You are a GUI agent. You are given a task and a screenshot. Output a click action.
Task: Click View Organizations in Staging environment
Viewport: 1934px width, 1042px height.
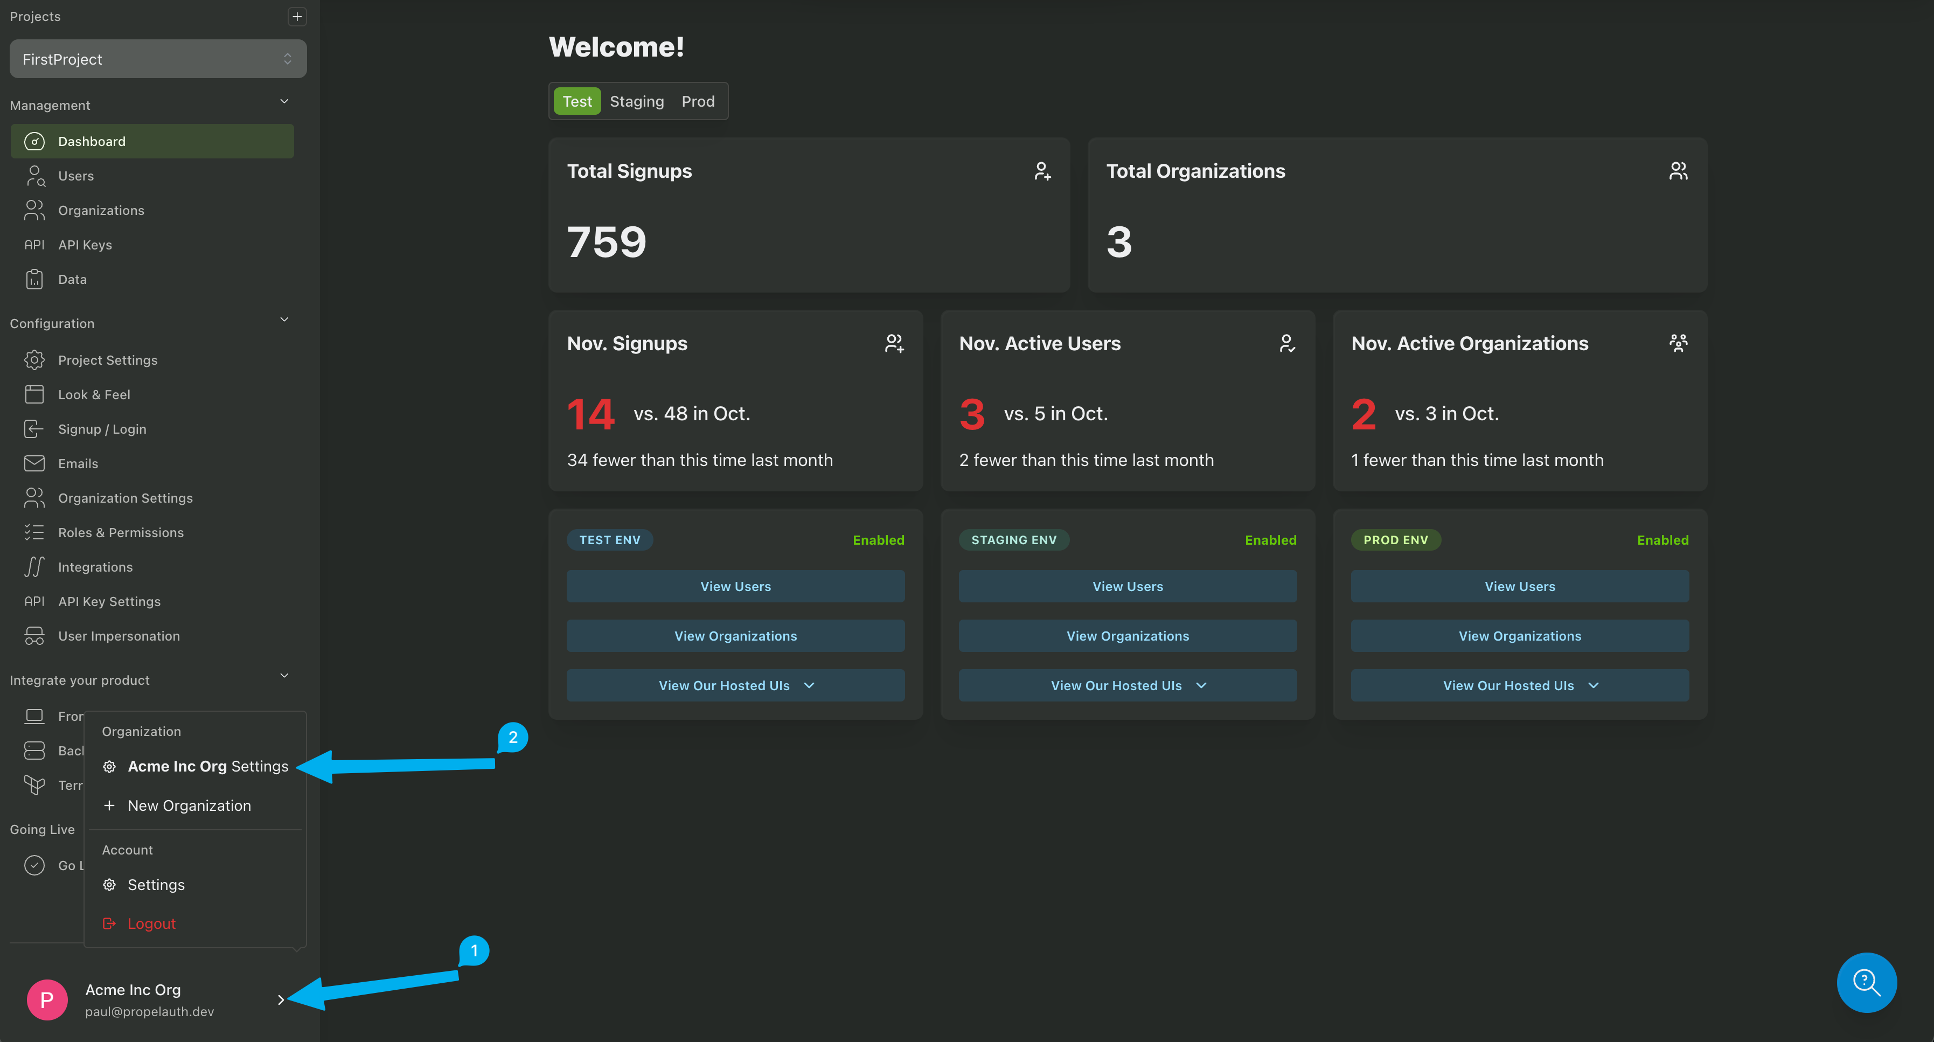pos(1127,635)
